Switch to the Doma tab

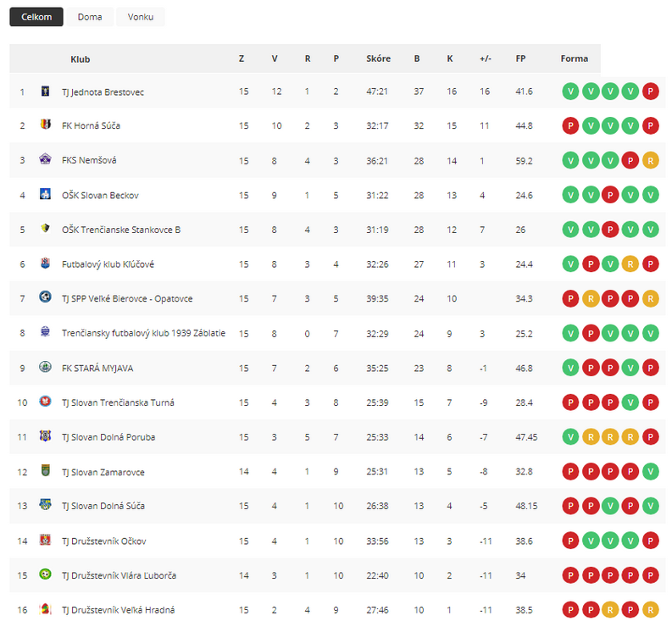(x=90, y=17)
